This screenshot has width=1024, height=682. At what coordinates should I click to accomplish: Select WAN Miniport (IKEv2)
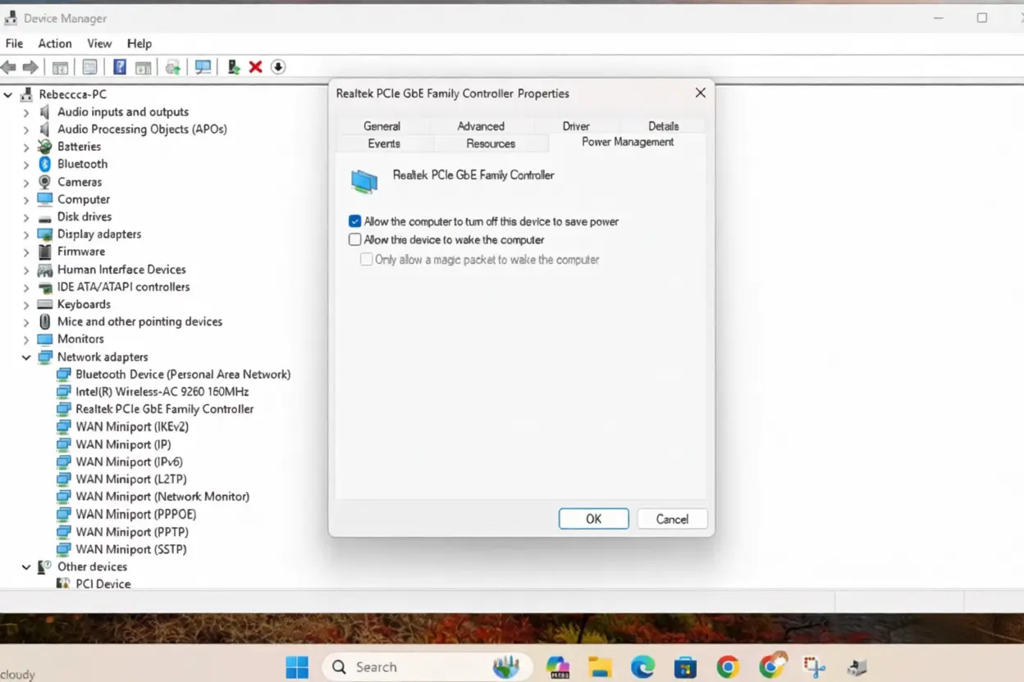(x=132, y=427)
